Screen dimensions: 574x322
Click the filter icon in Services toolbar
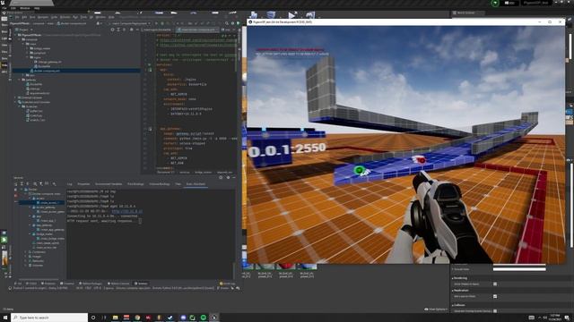click(41, 183)
